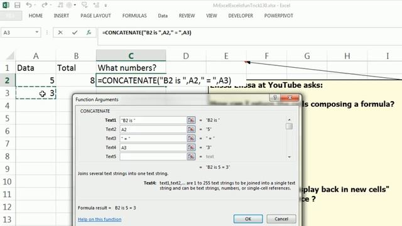402x226 pixels.
Task: Collapse dialog via Text1 range selector icon
Action: [191, 120]
